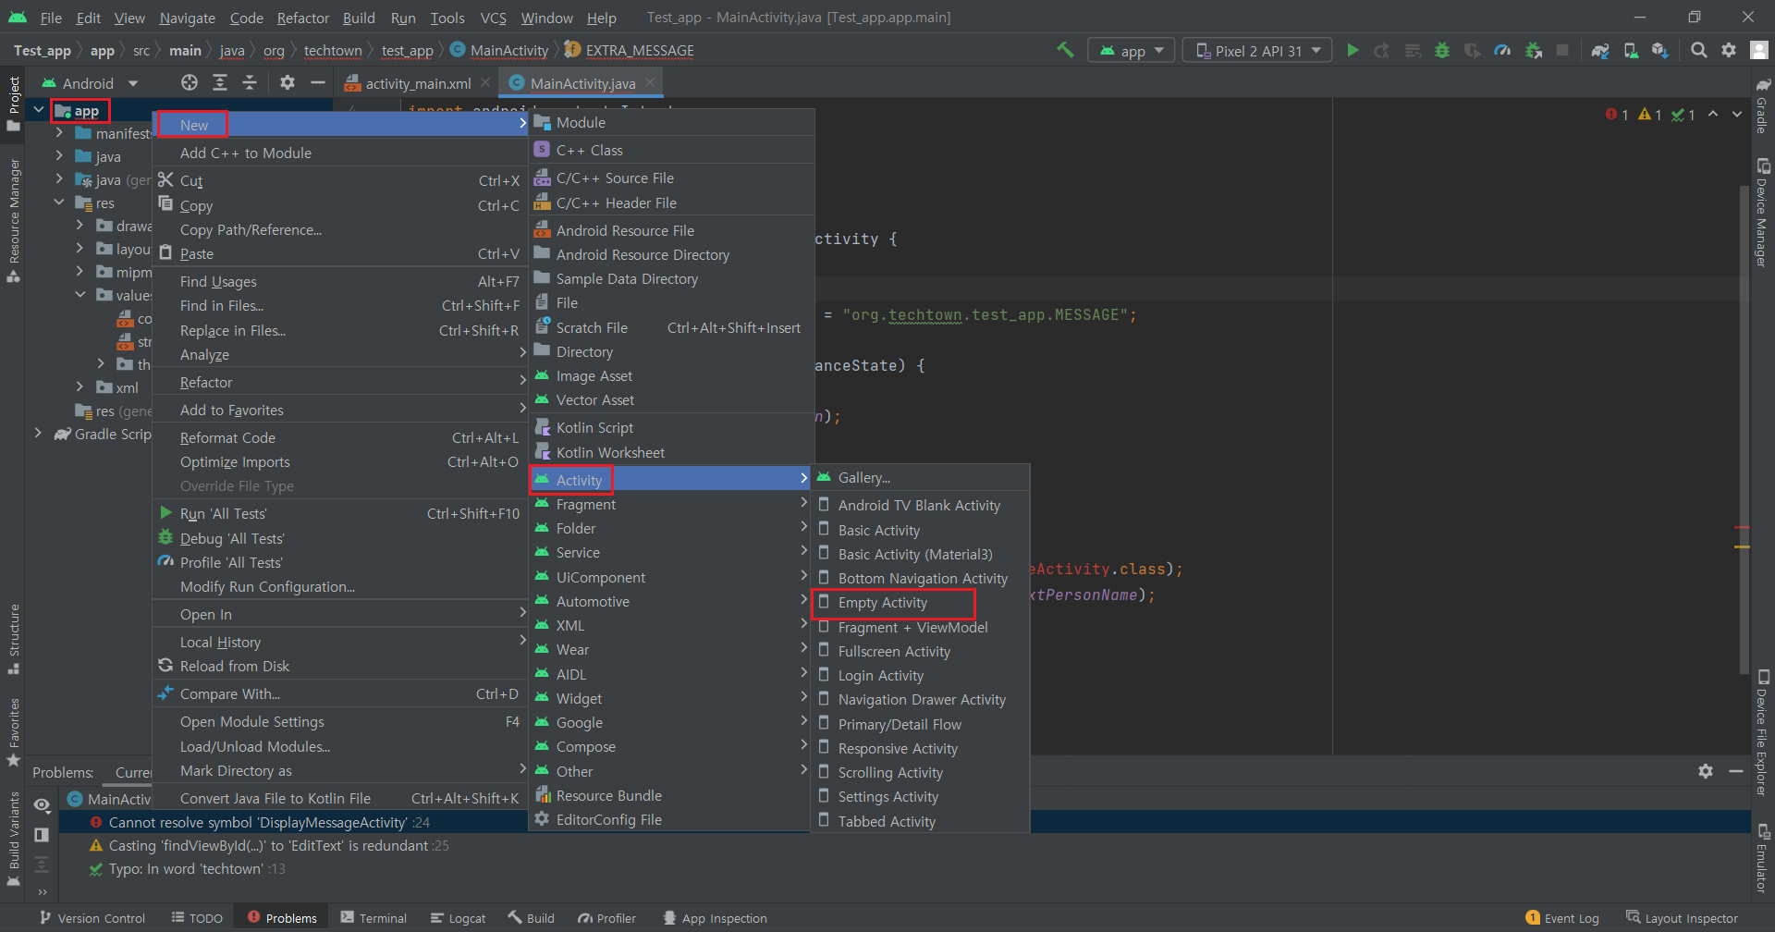Open the Profiler gauge toolbar icon

coord(1502,51)
